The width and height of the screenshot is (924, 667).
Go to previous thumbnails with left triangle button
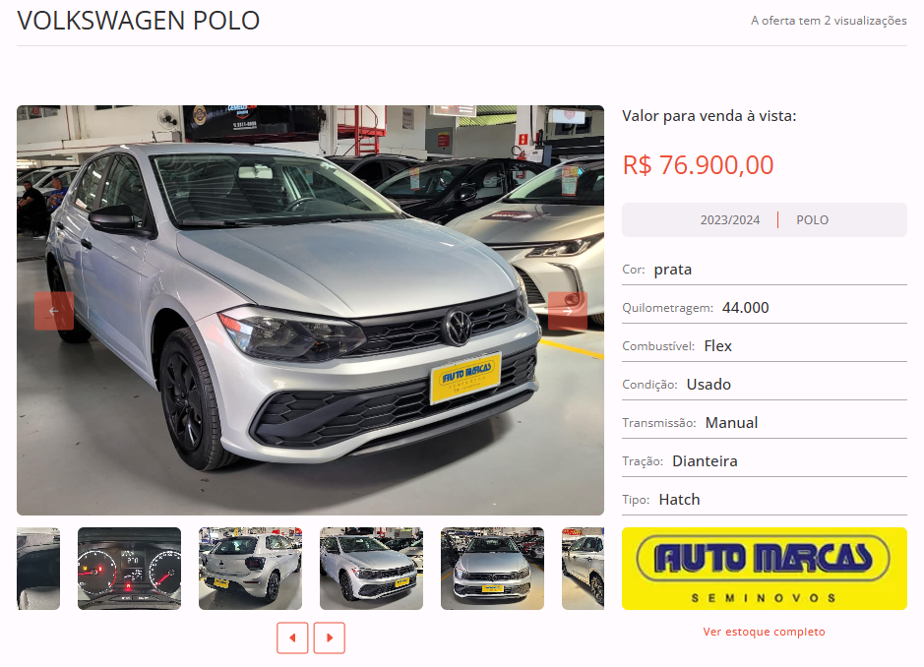292,637
